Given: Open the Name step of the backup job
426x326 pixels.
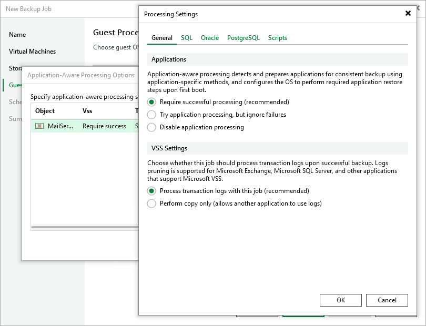Looking at the screenshot, I should tap(17, 34).
